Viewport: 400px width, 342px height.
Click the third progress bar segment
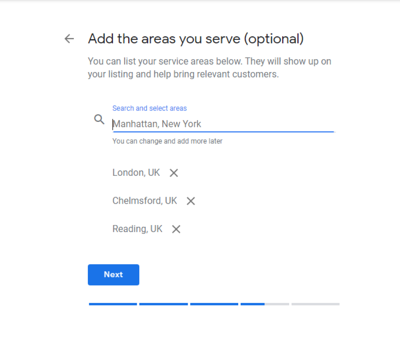click(x=214, y=304)
